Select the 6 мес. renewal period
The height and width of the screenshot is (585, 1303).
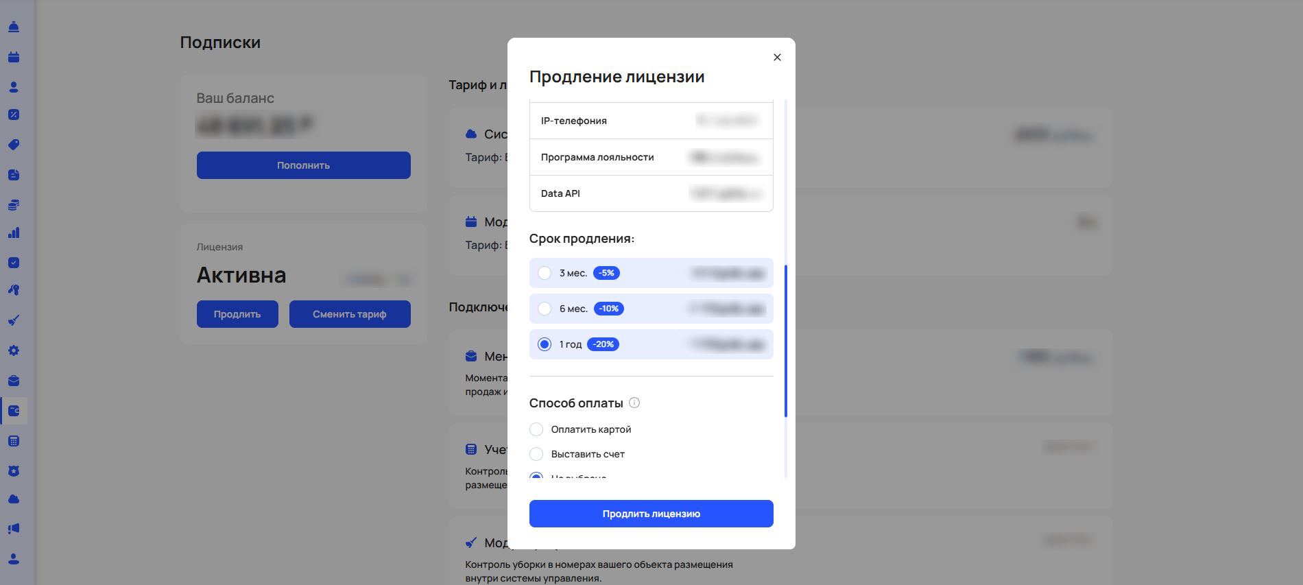pos(545,309)
